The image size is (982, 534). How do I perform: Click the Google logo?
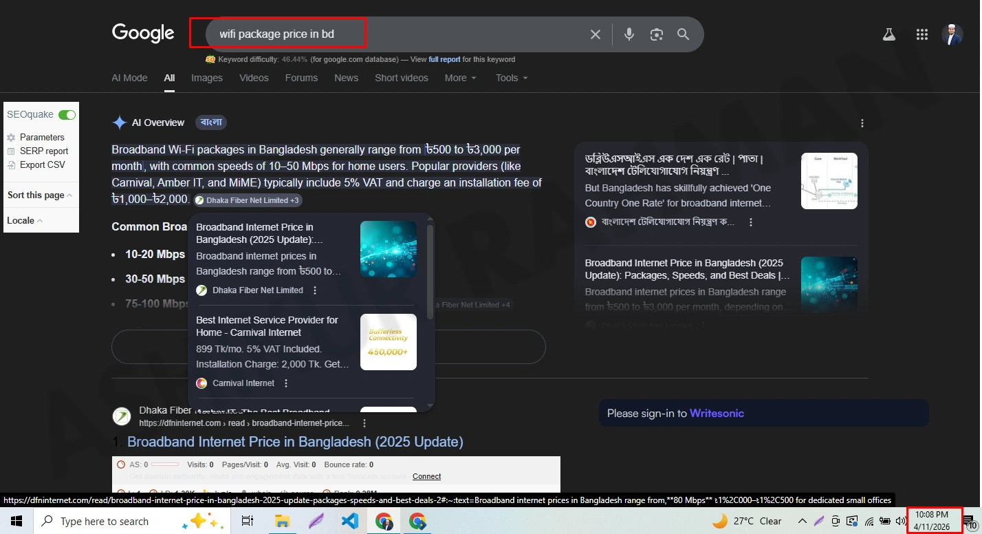pos(143,33)
